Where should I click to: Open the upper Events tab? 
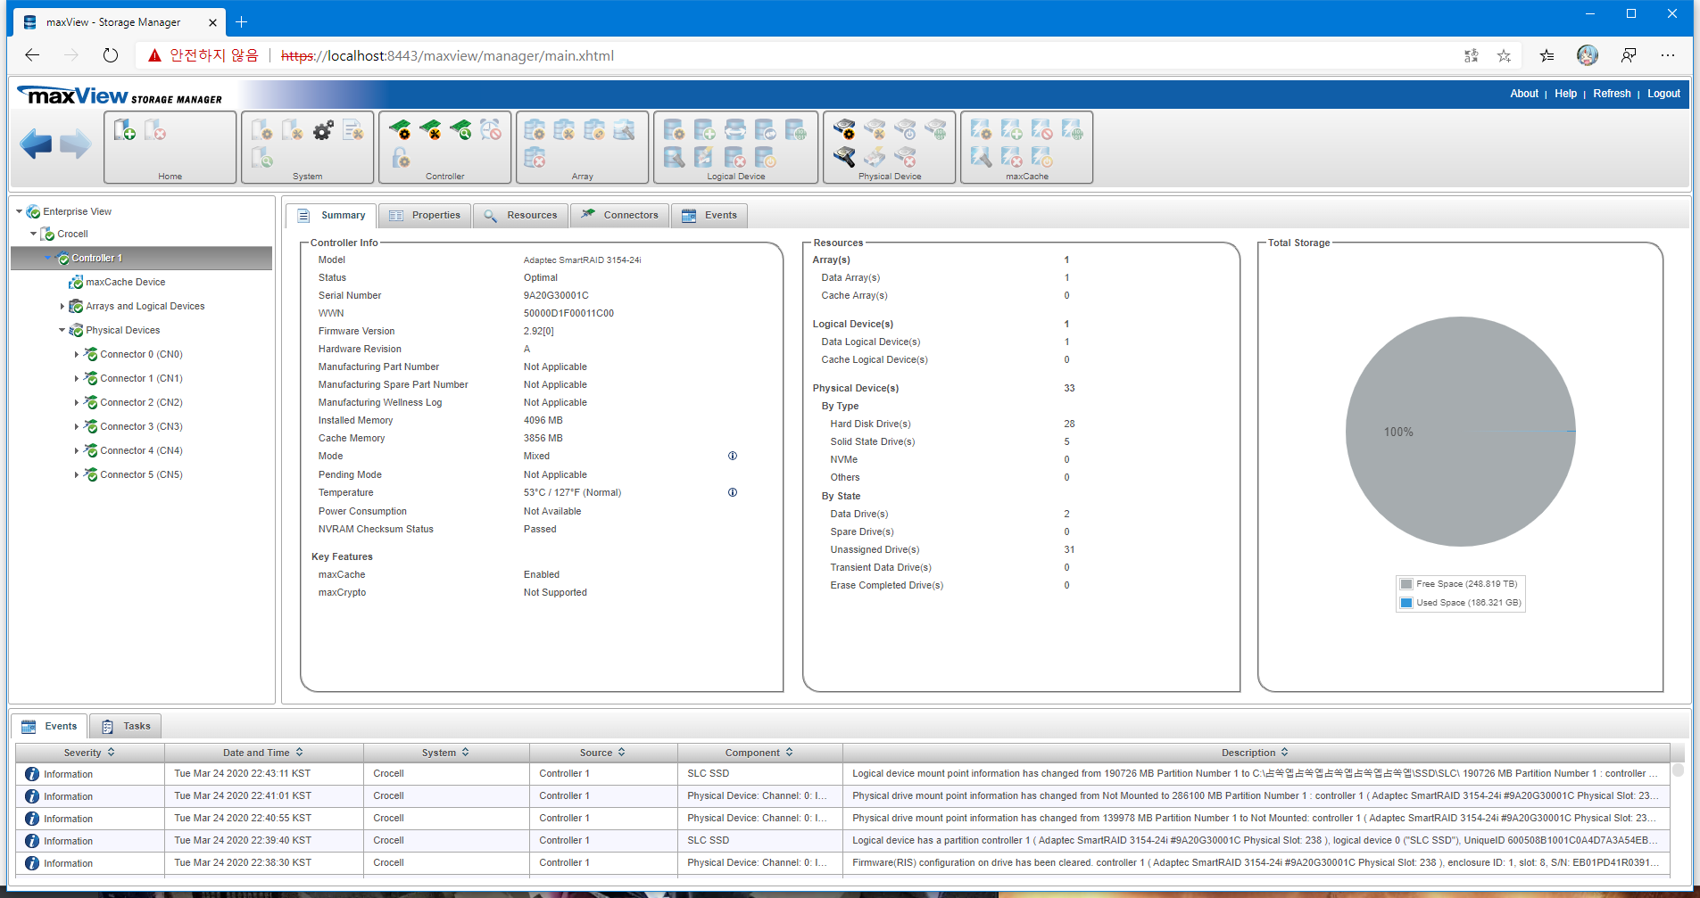tap(709, 216)
